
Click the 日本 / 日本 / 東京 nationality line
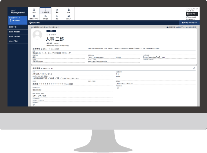39,96
